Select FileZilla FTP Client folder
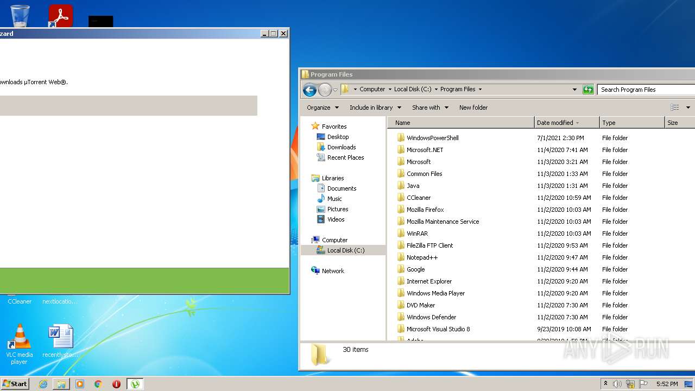The width and height of the screenshot is (695, 391). (x=429, y=245)
